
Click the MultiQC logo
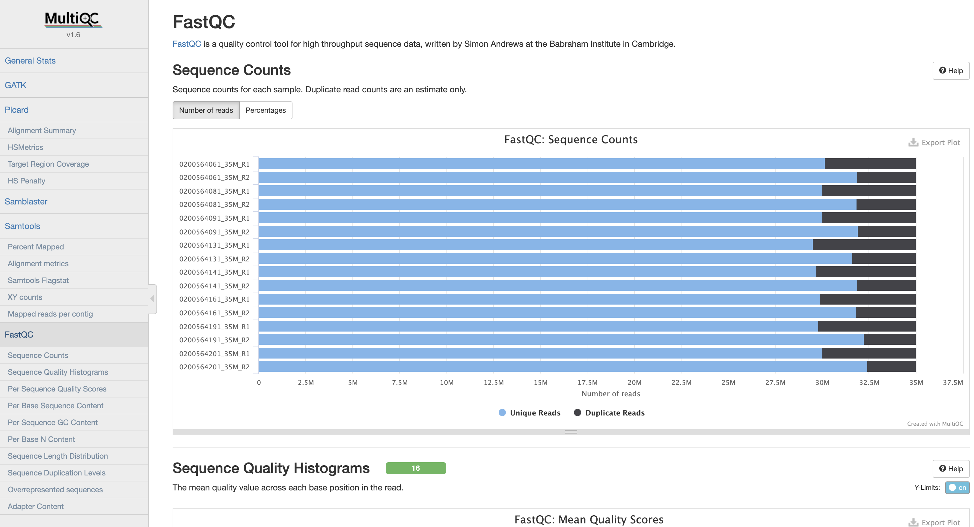73,19
